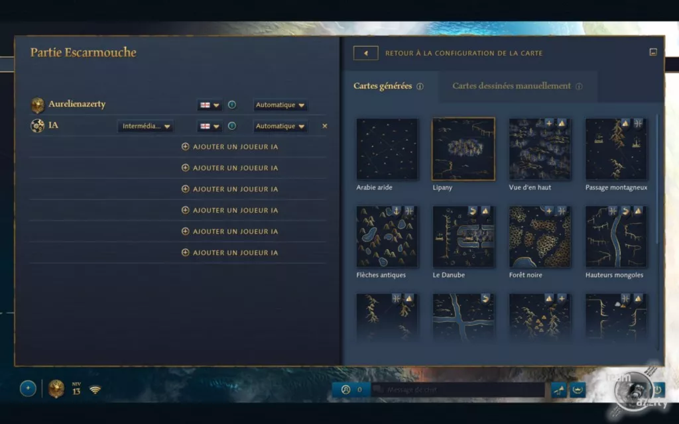Select the Forêt noire map thumbnail
Image resolution: width=679 pixels, height=424 pixels.
point(540,237)
